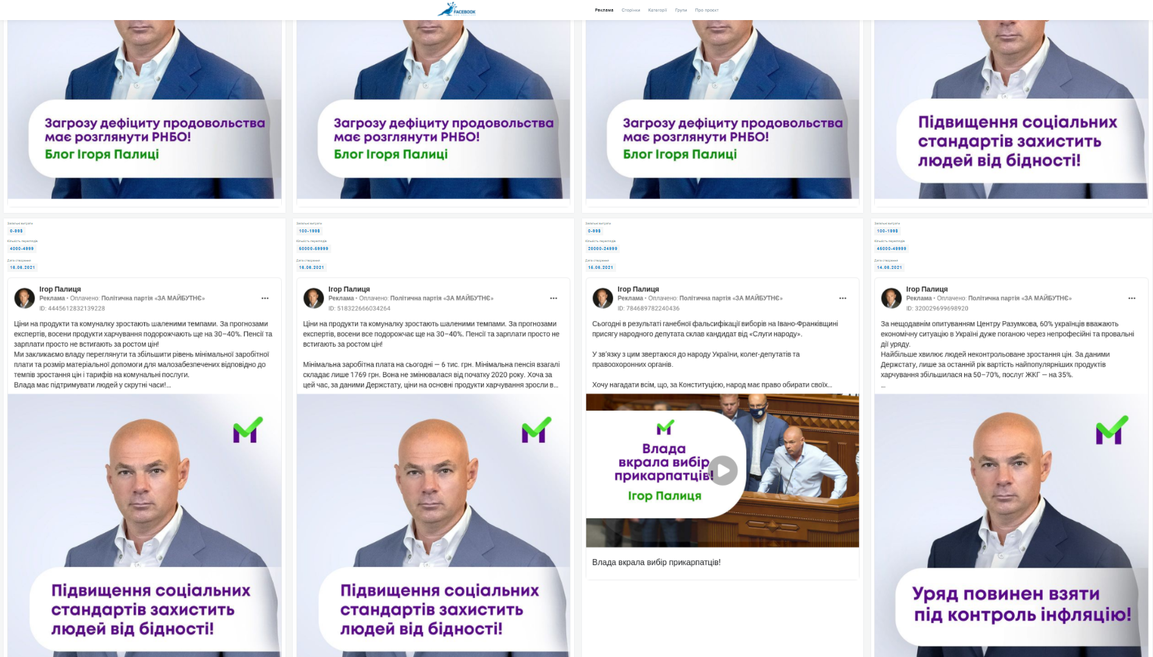
Task: Open the Реклама tab
Action: (604, 10)
